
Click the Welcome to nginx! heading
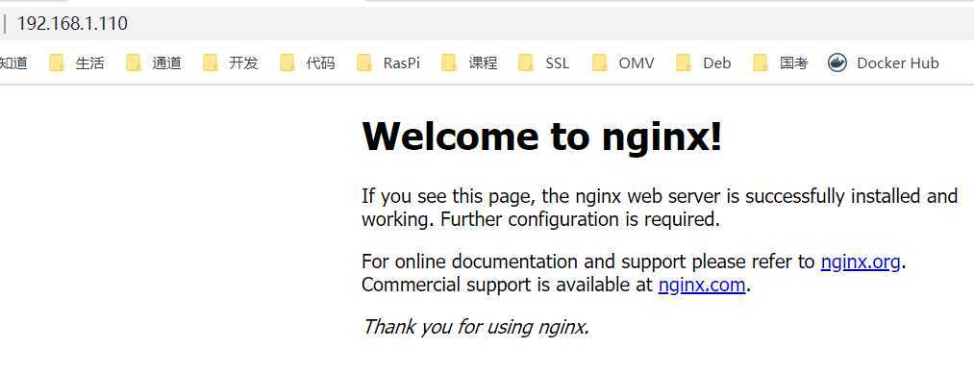[542, 137]
